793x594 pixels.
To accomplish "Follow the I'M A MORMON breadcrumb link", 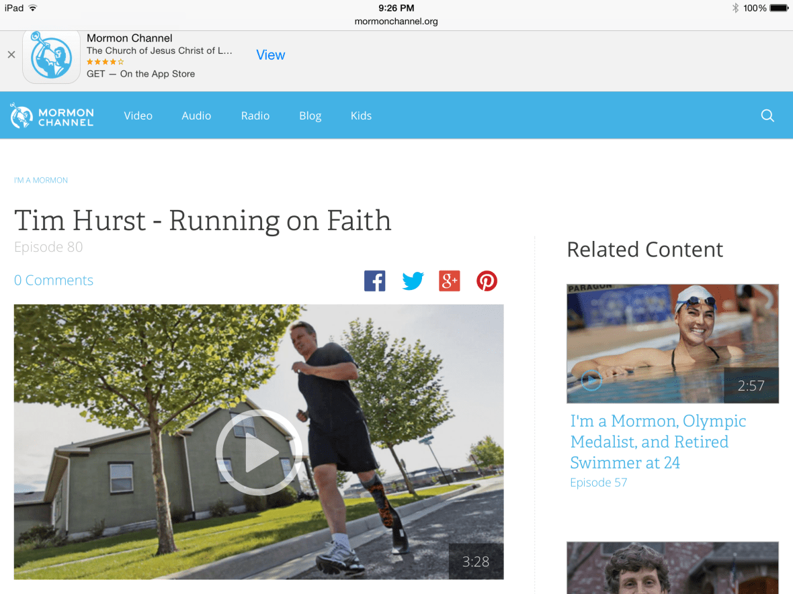I will point(41,181).
